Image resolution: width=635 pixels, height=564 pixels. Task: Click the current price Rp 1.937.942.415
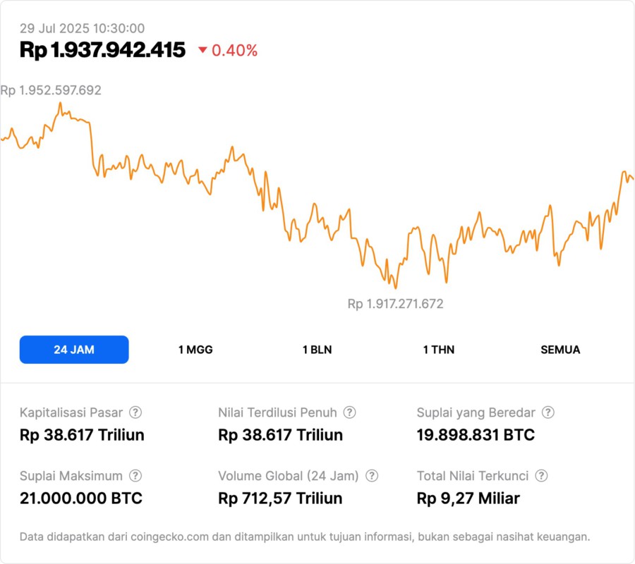pyautogui.click(x=102, y=49)
